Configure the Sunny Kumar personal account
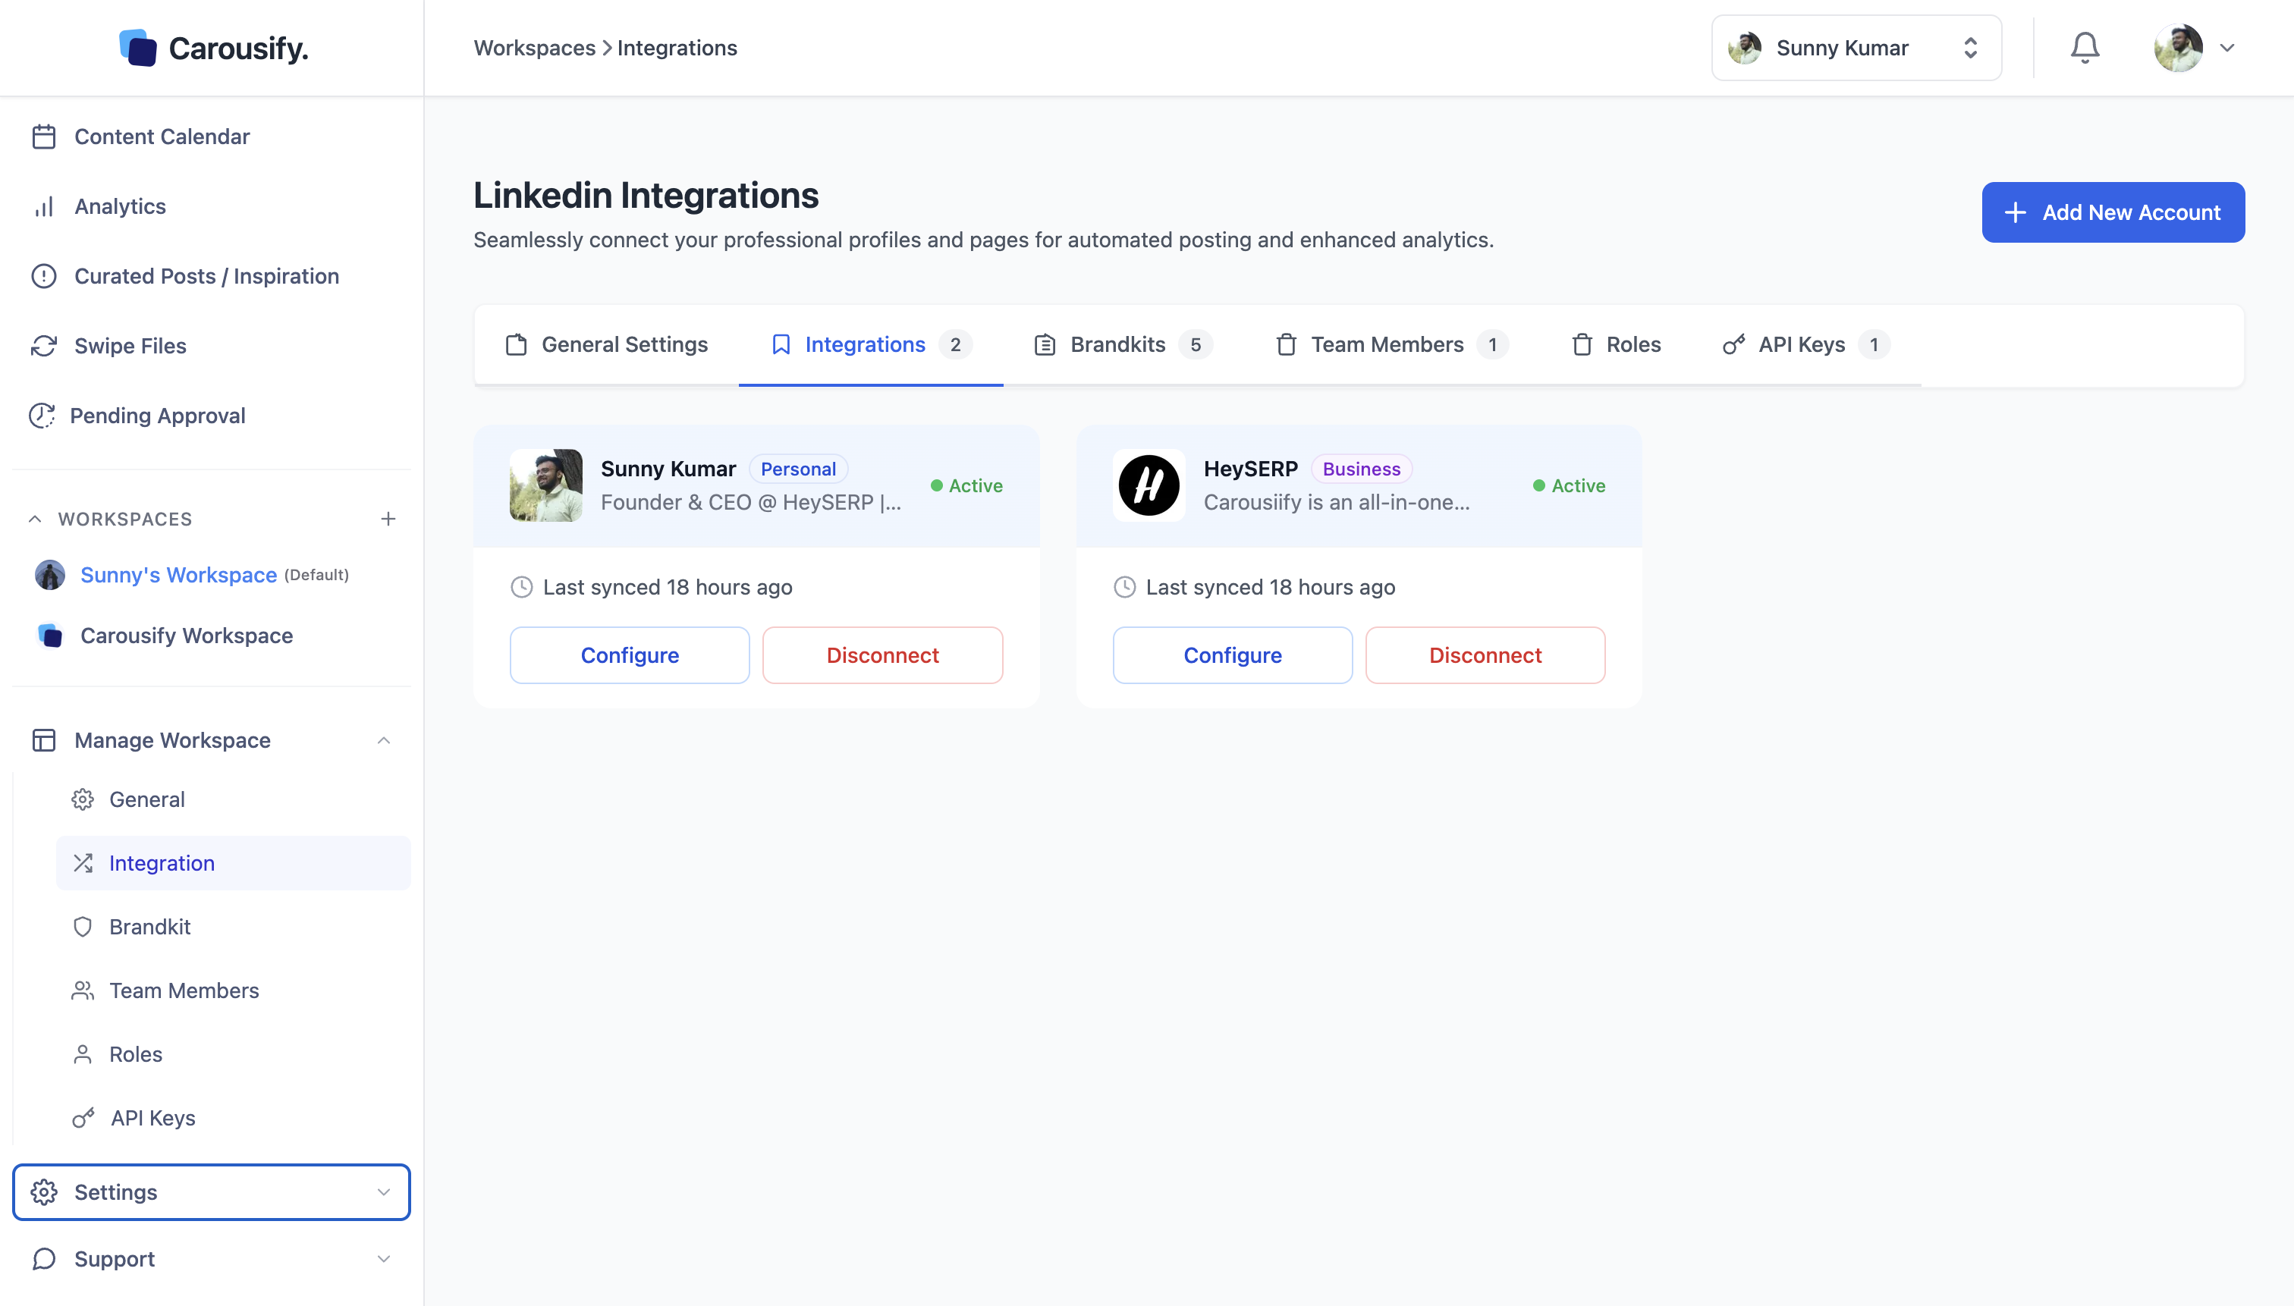This screenshot has width=2294, height=1306. (629, 655)
